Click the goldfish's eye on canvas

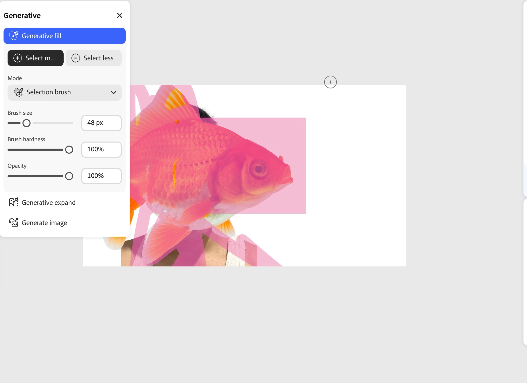tap(258, 169)
